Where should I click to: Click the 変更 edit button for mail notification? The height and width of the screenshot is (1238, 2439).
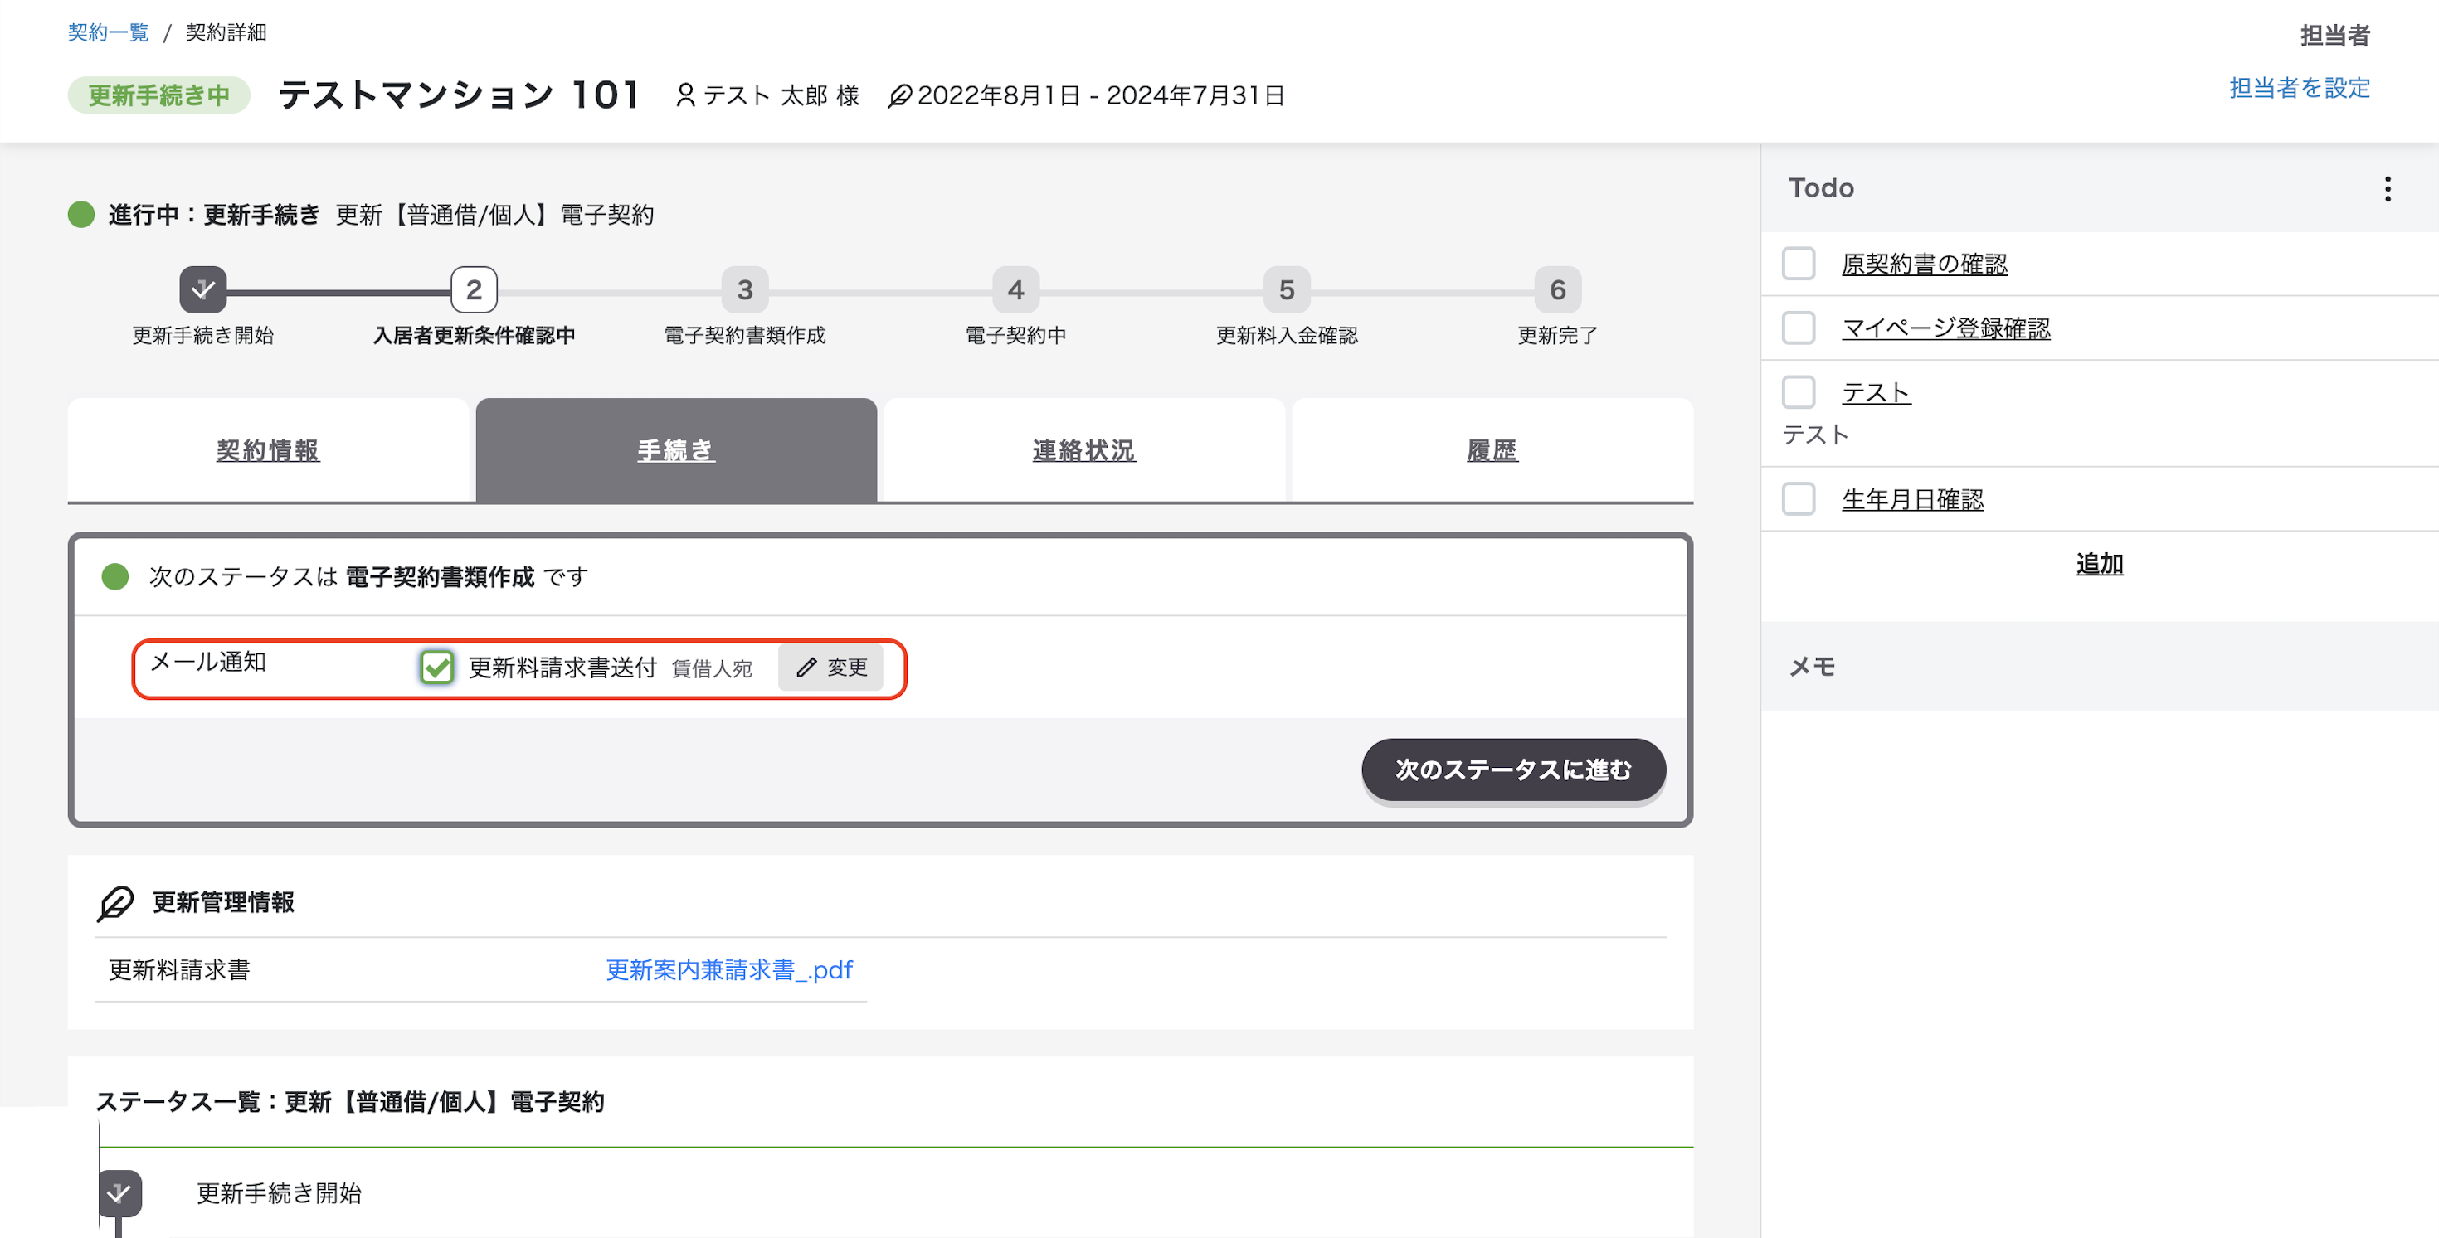830,668
